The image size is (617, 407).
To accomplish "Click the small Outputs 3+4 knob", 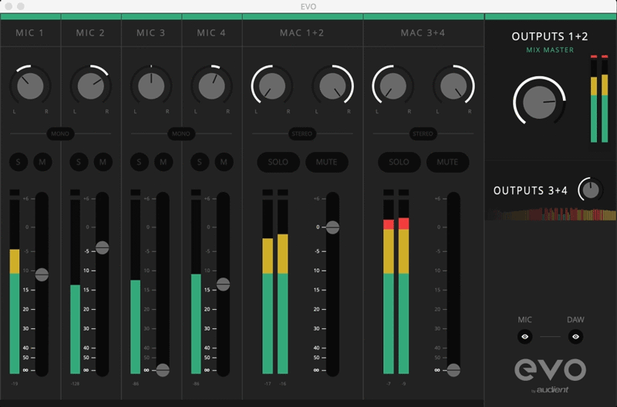I will tap(590, 190).
